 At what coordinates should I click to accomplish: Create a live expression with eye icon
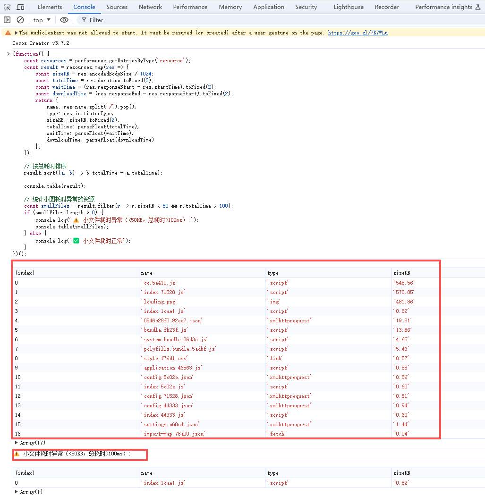pos(64,20)
